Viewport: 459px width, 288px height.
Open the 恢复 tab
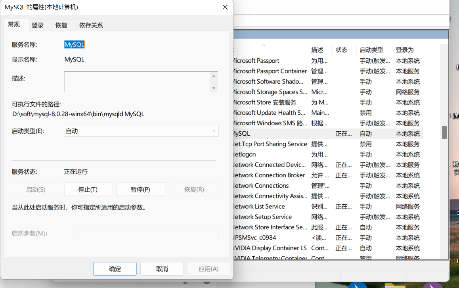61,25
